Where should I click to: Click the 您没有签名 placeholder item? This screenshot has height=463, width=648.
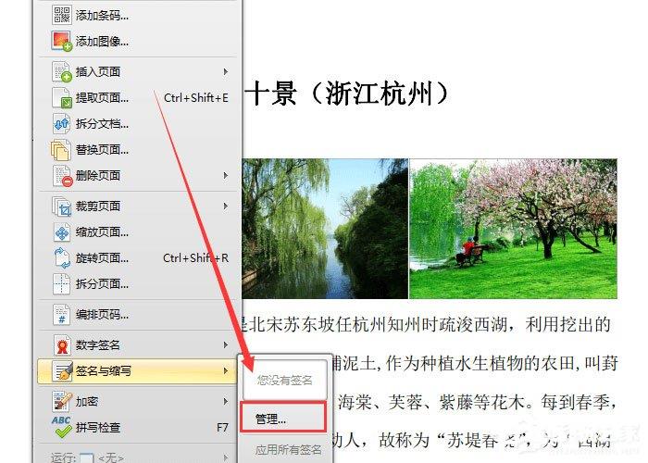pyautogui.click(x=284, y=380)
